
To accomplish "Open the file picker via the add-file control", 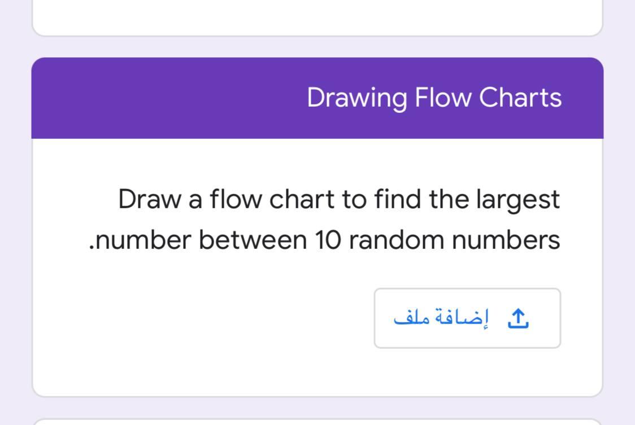I will click(x=467, y=318).
